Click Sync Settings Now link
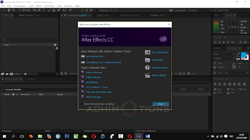This screenshot has height=140, width=250. [x=95, y=56]
